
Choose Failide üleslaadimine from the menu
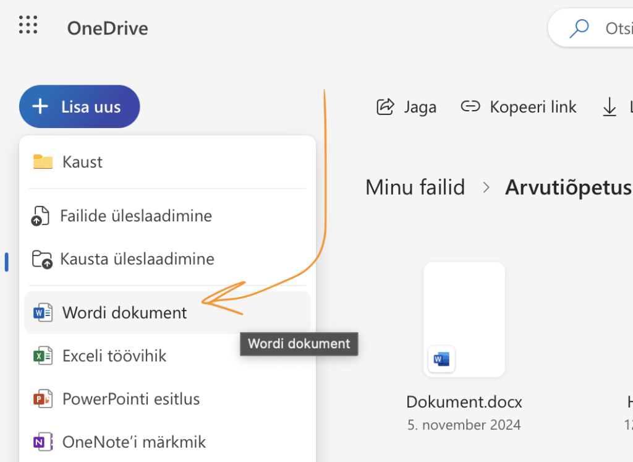pos(135,216)
